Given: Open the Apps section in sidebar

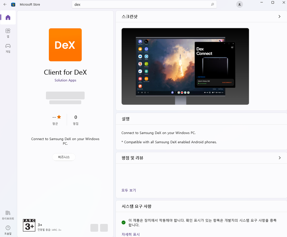Looking at the screenshot, I should pos(8,33).
